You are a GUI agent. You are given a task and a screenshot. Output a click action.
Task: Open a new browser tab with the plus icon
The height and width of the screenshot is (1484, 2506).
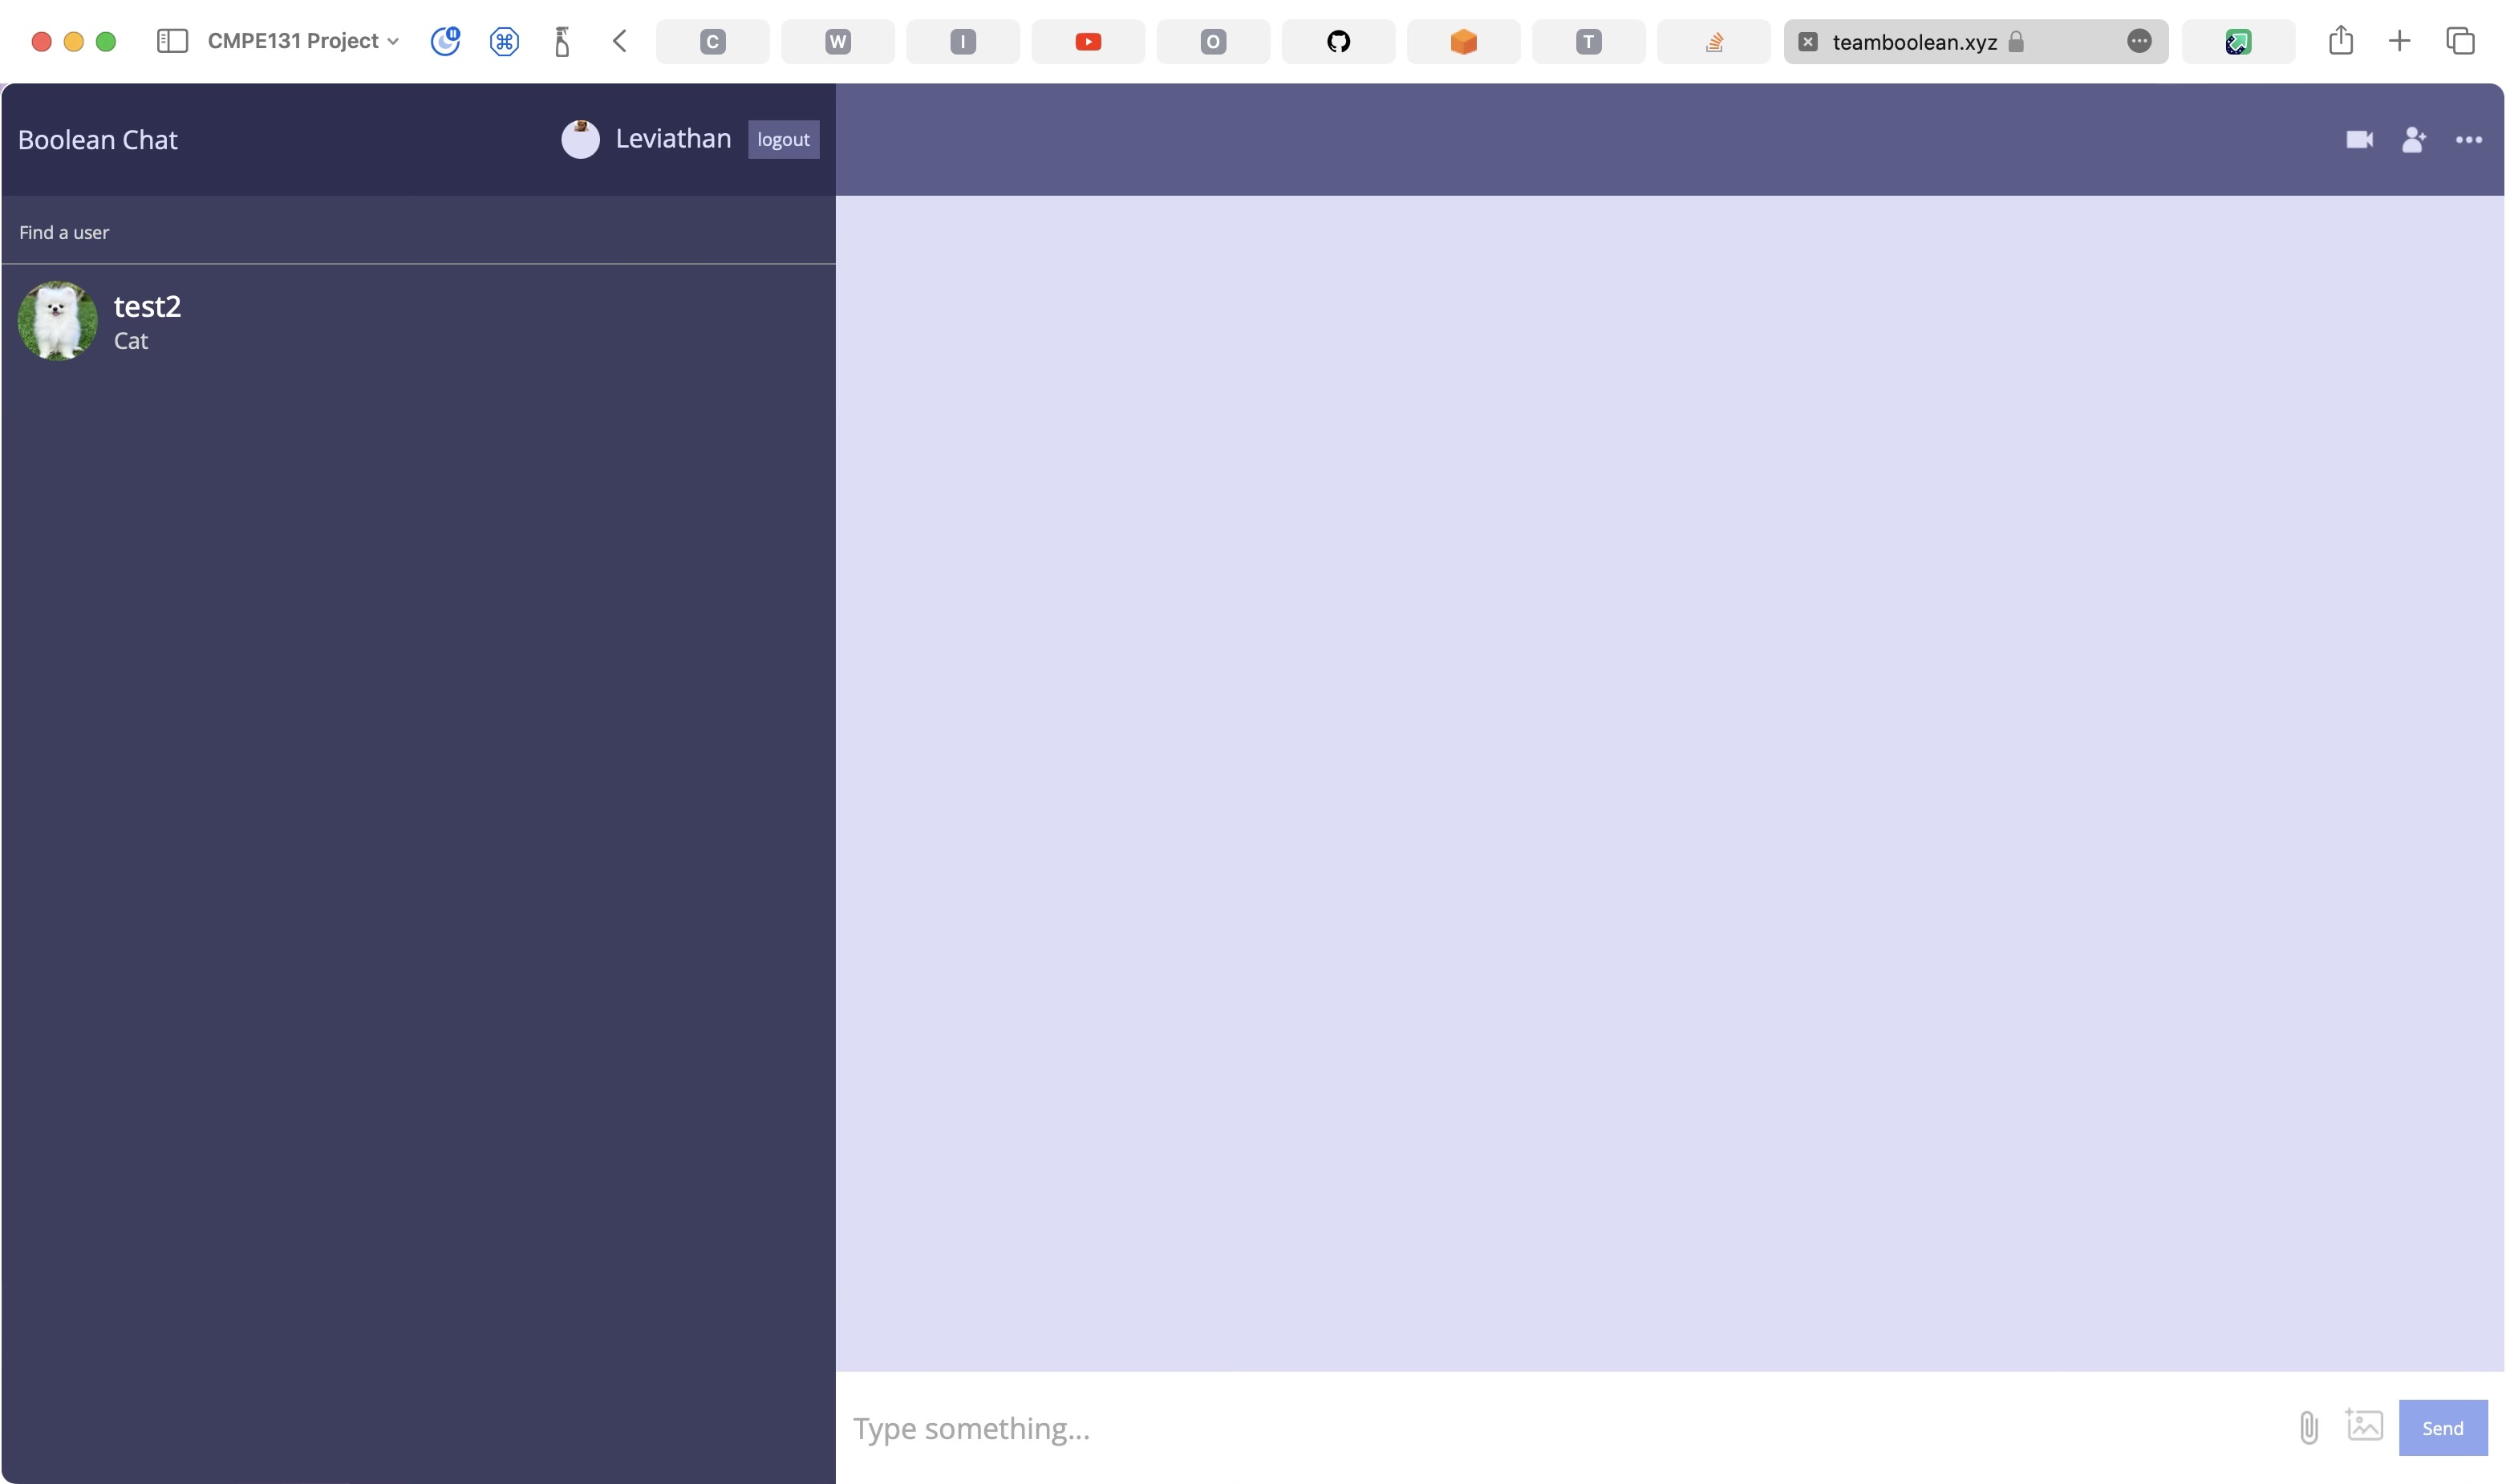2400,41
